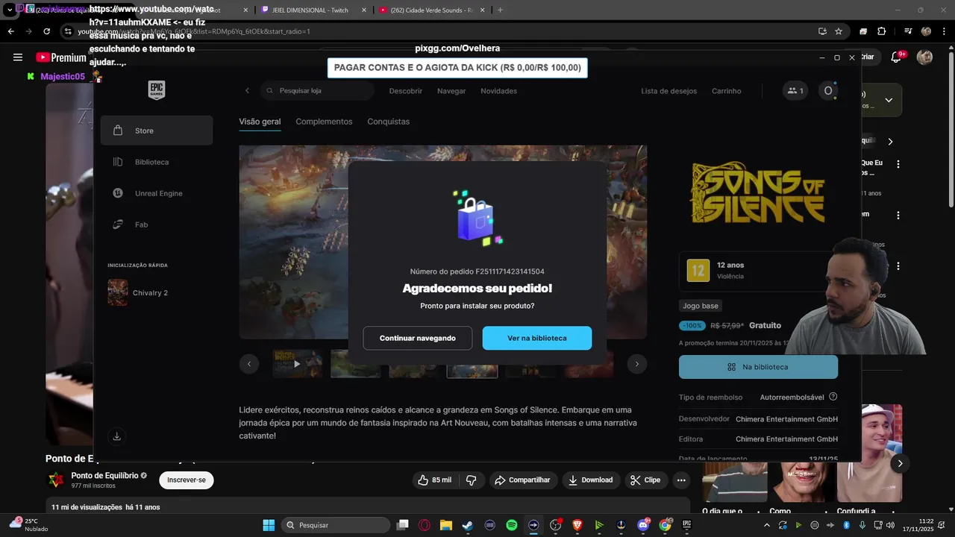The width and height of the screenshot is (955, 537).
Task: Open more actions ellipsis under video
Action: [681, 480]
